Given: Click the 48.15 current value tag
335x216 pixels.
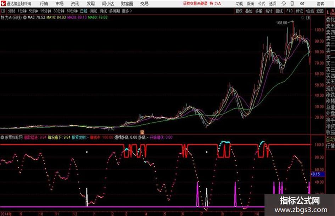Looking at the screenshot, I should 318,174.
